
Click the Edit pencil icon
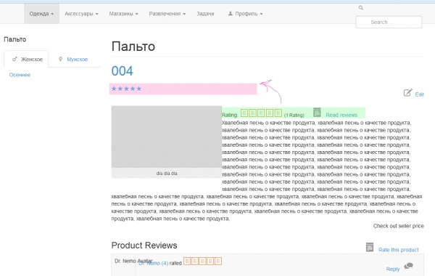tap(407, 92)
